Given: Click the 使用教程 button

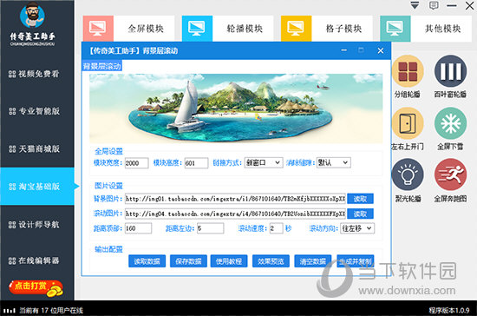Looking at the screenshot, I should 229,261.
